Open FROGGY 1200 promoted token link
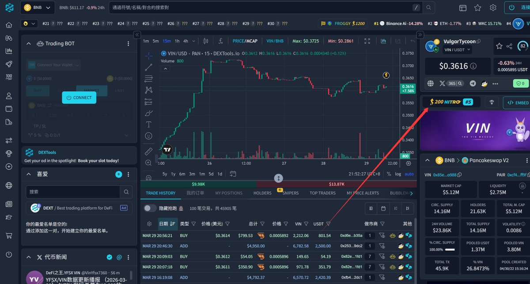This screenshot has height=284, width=530. (343, 23)
